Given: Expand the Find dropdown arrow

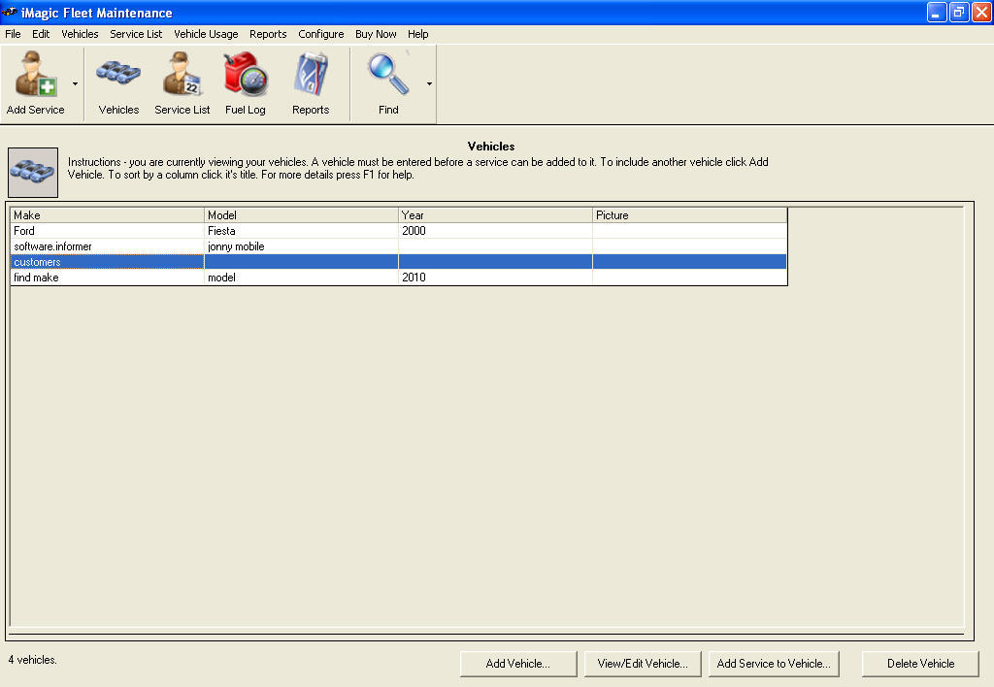Looking at the screenshot, I should [x=429, y=83].
